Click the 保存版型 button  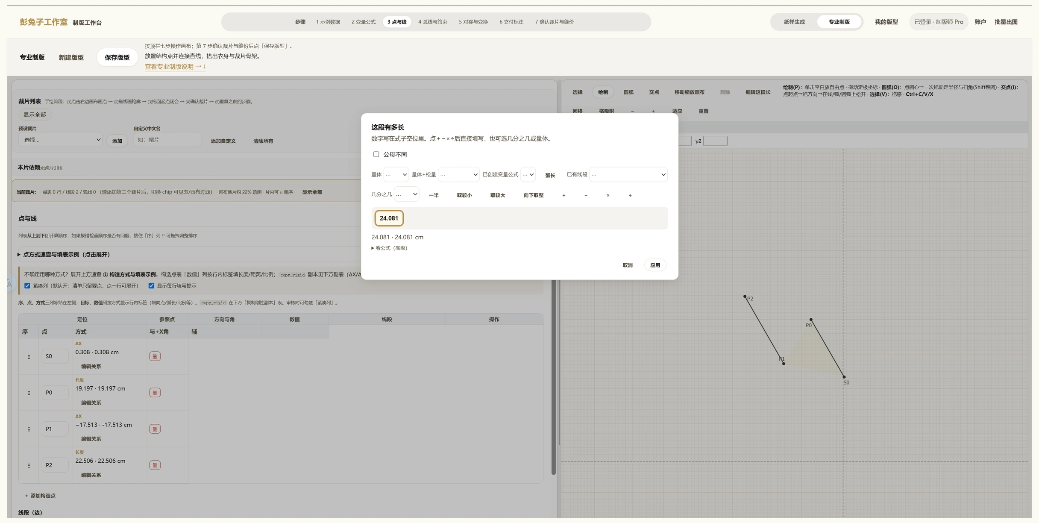[x=117, y=57]
